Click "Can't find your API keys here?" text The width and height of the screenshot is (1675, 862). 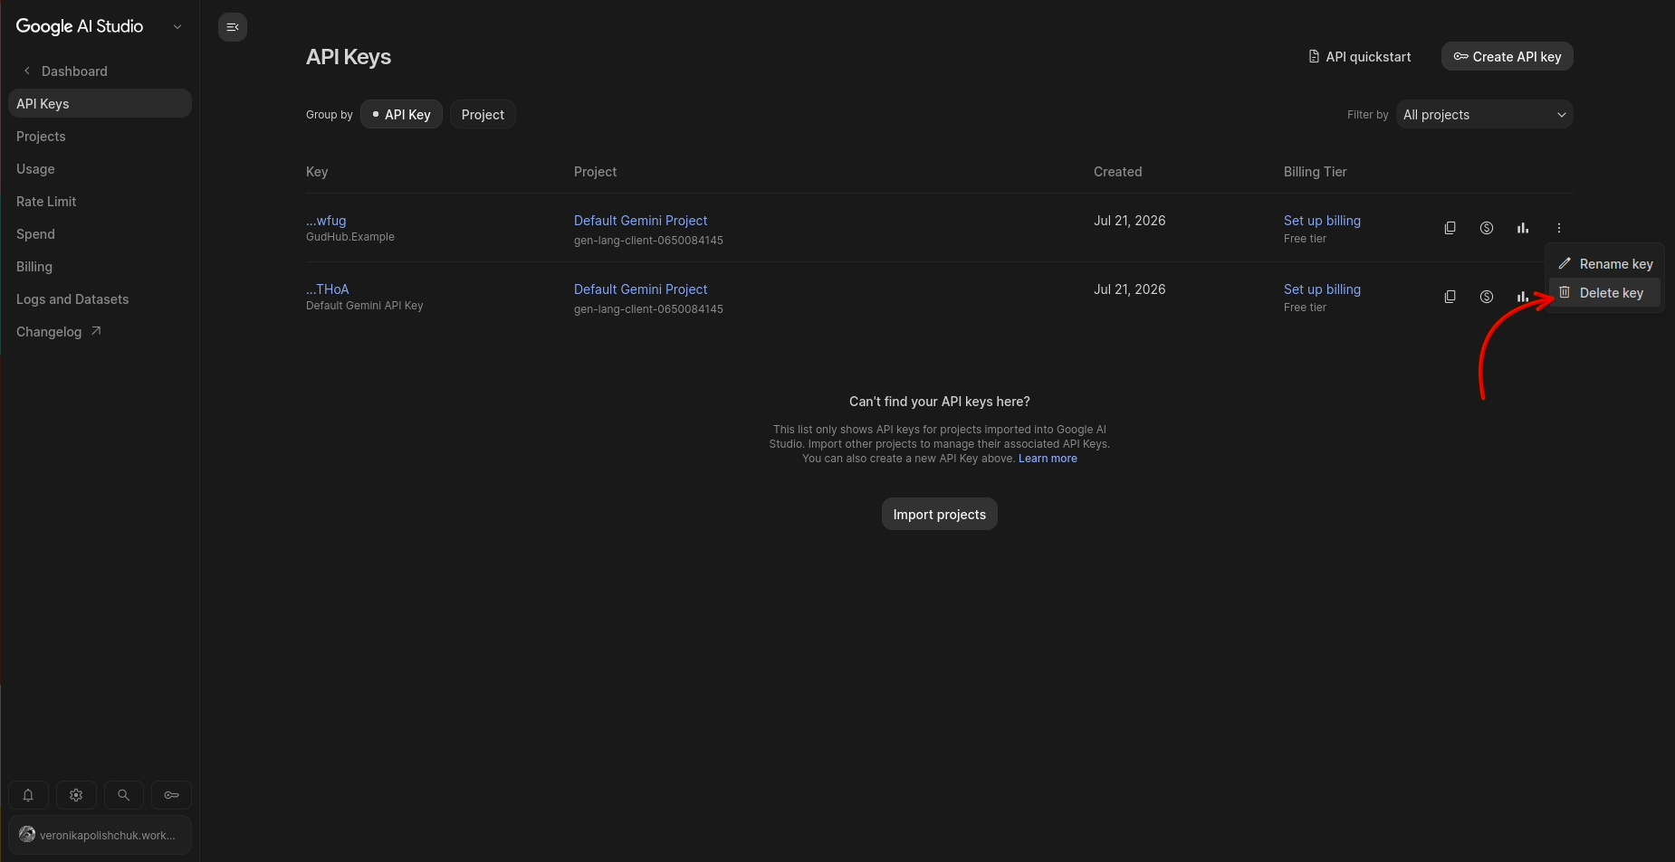click(939, 402)
